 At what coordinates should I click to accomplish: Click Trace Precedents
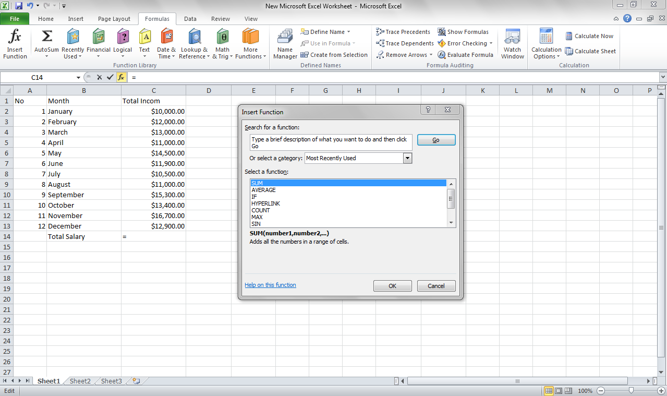pos(403,31)
